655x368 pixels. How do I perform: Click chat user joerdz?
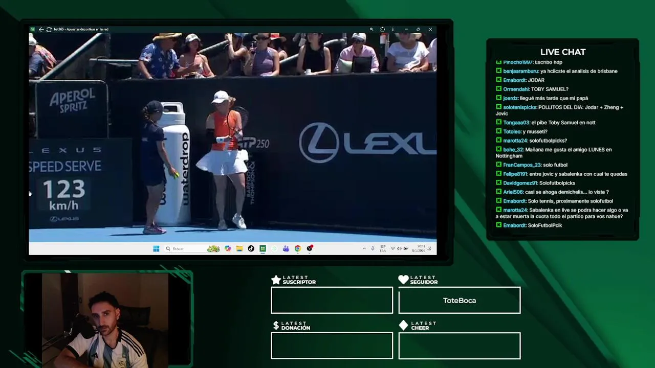(511, 98)
